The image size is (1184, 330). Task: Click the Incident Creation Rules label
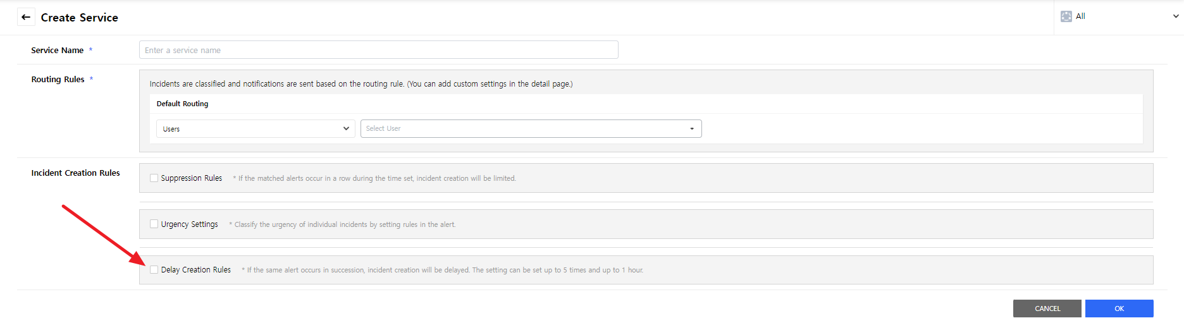(76, 173)
